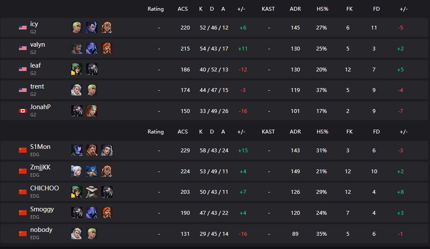Click the ADR header in EDG table
The image size is (430, 249).
pyautogui.click(x=295, y=132)
